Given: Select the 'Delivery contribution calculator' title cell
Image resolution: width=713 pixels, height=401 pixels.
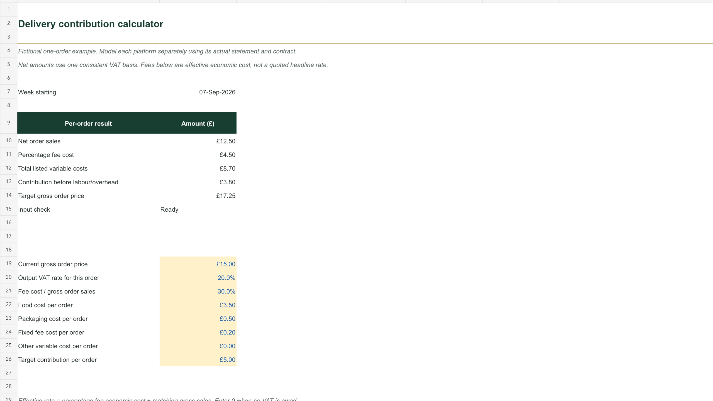Looking at the screenshot, I should pyautogui.click(x=91, y=24).
